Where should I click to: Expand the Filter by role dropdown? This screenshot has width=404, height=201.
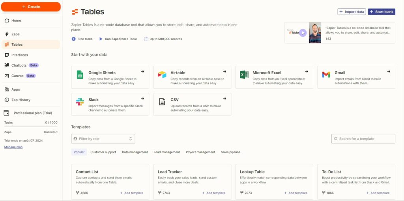(103, 139)
